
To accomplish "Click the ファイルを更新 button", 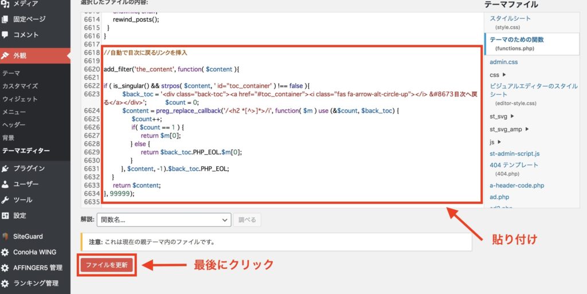I will 107,265.
